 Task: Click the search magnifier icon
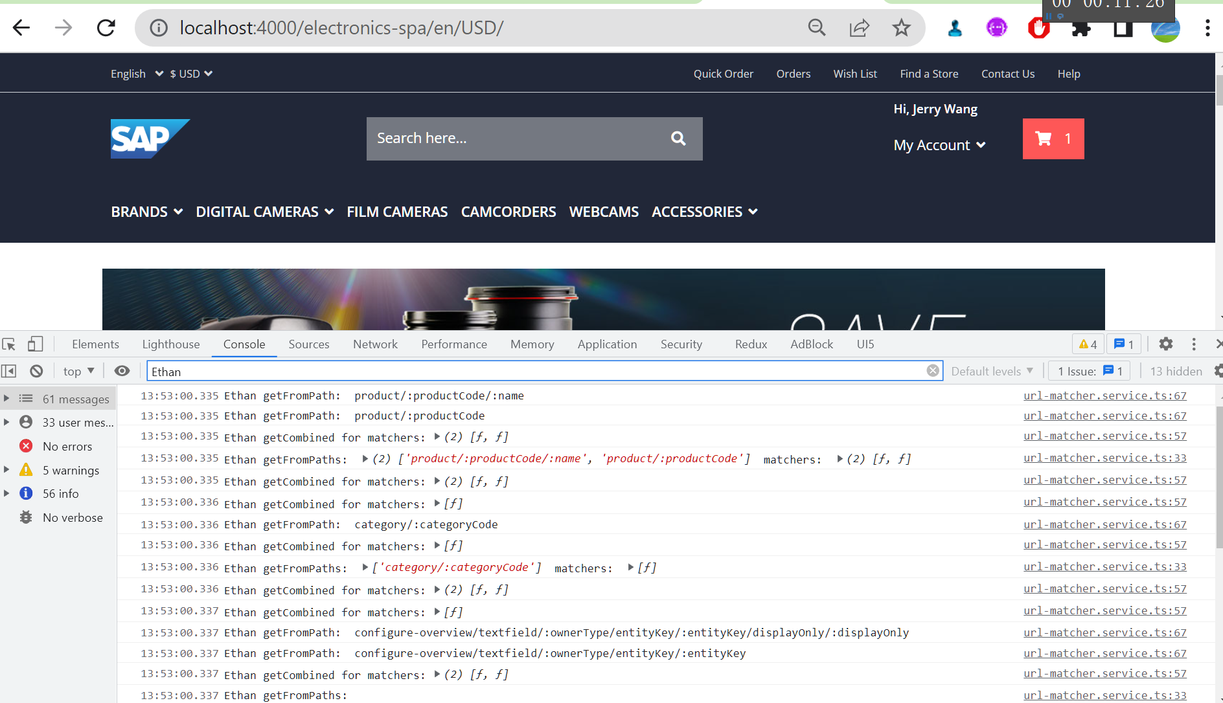coord(678,138)
